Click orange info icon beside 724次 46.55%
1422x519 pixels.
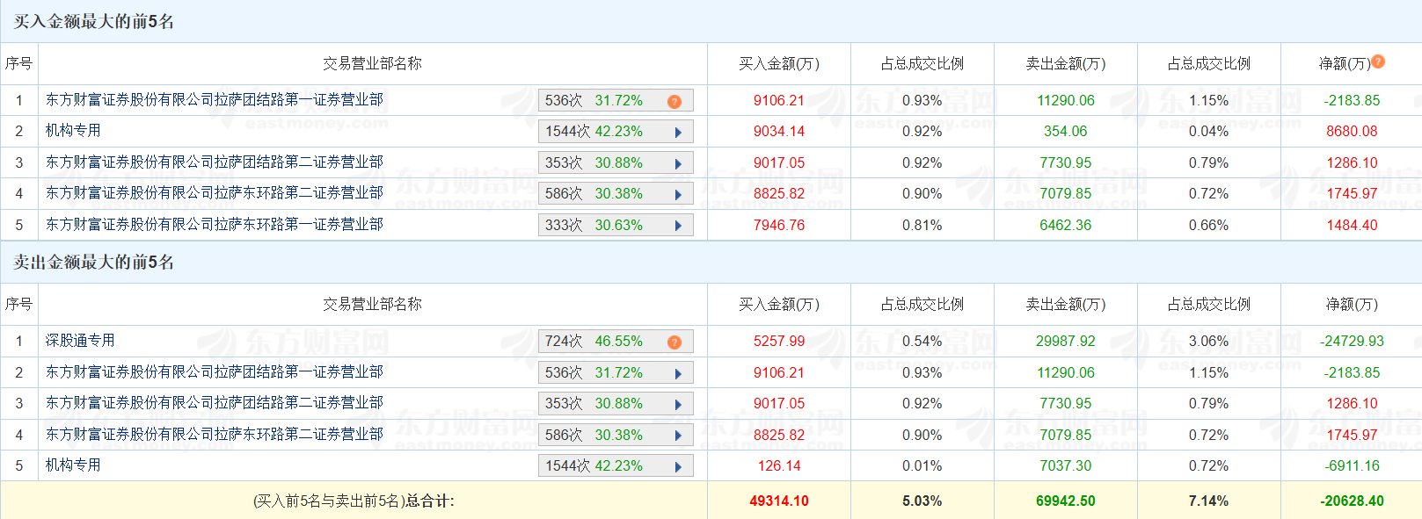675,342
